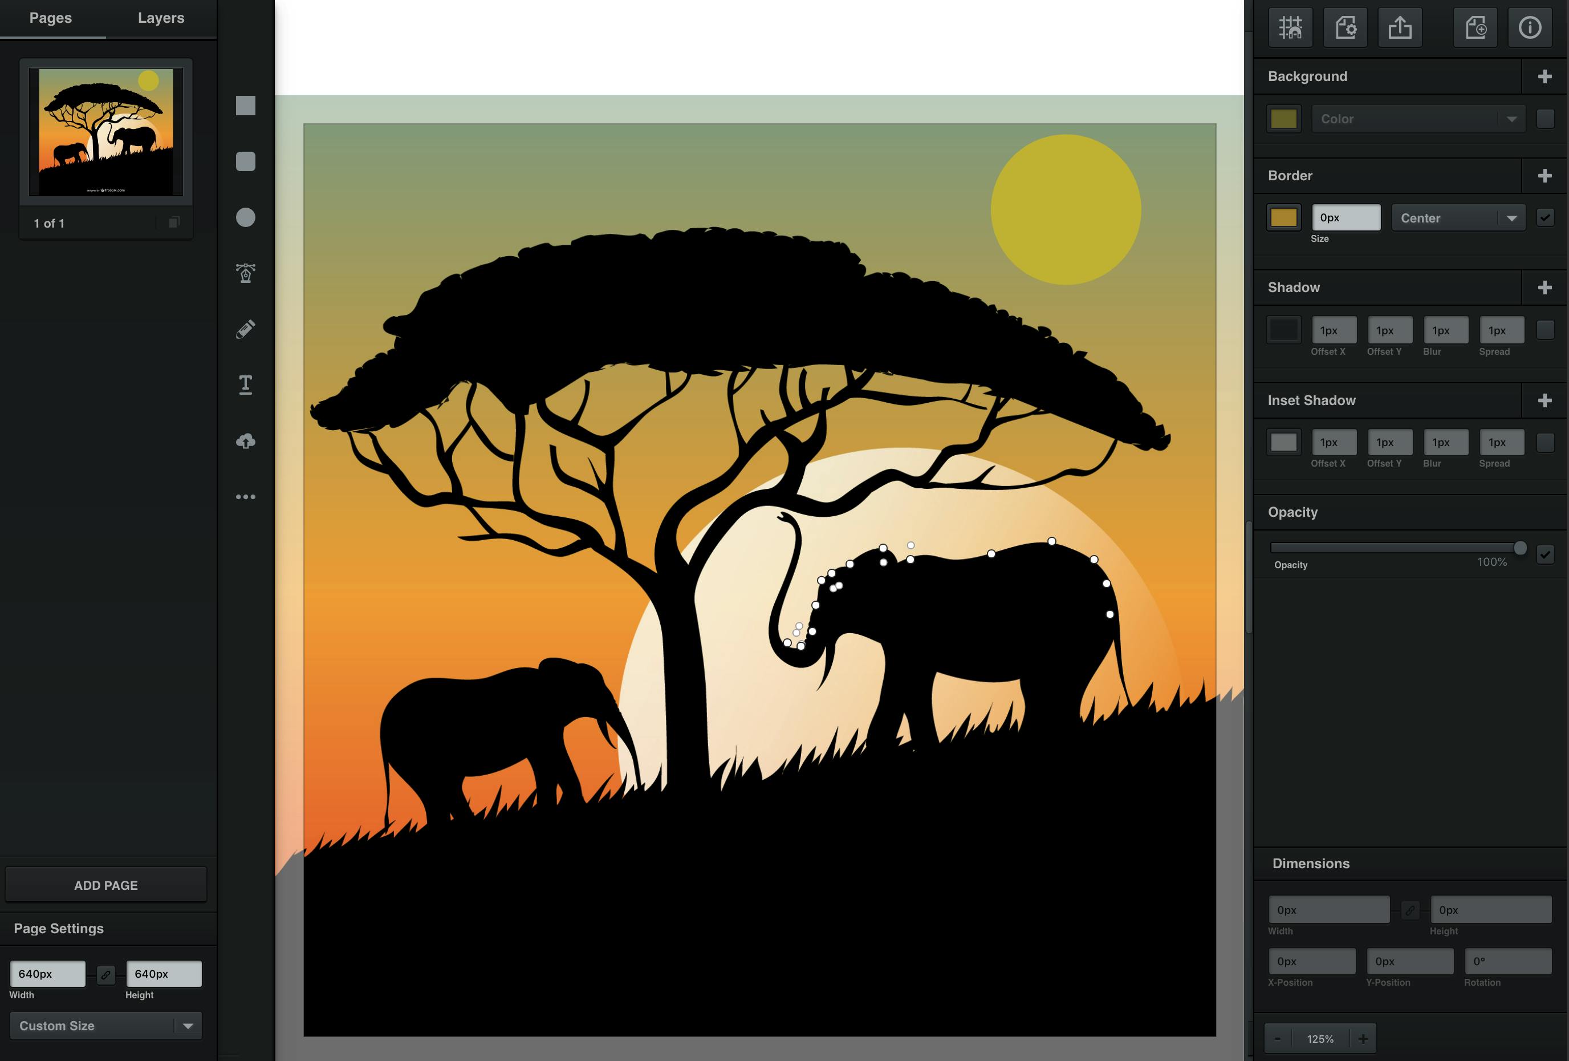Open the info panel icon
Image resolution: width=1569 pixels, height=1061 pixels.
tap(1529, 28)
